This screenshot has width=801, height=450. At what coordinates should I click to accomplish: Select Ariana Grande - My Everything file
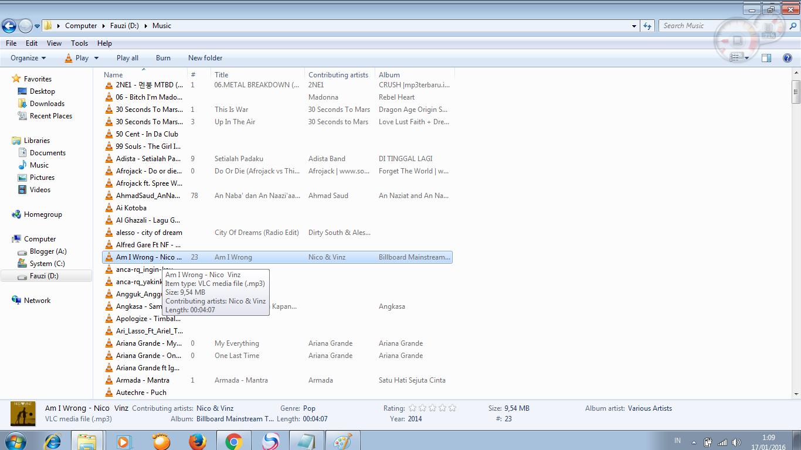[149, 343]
